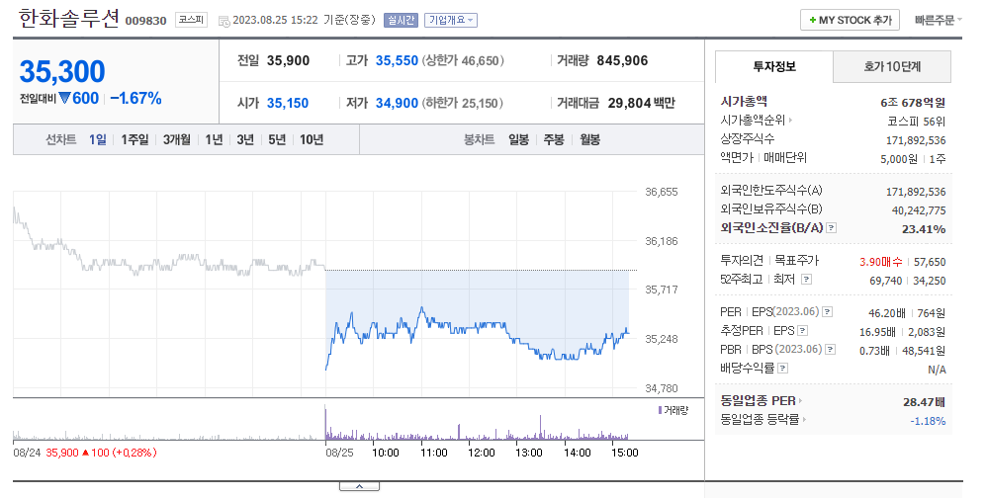The height and width of the screenshot is (498, 986).
Task: Click 거래량 value 845,906
Action: [x=622, y=61]
